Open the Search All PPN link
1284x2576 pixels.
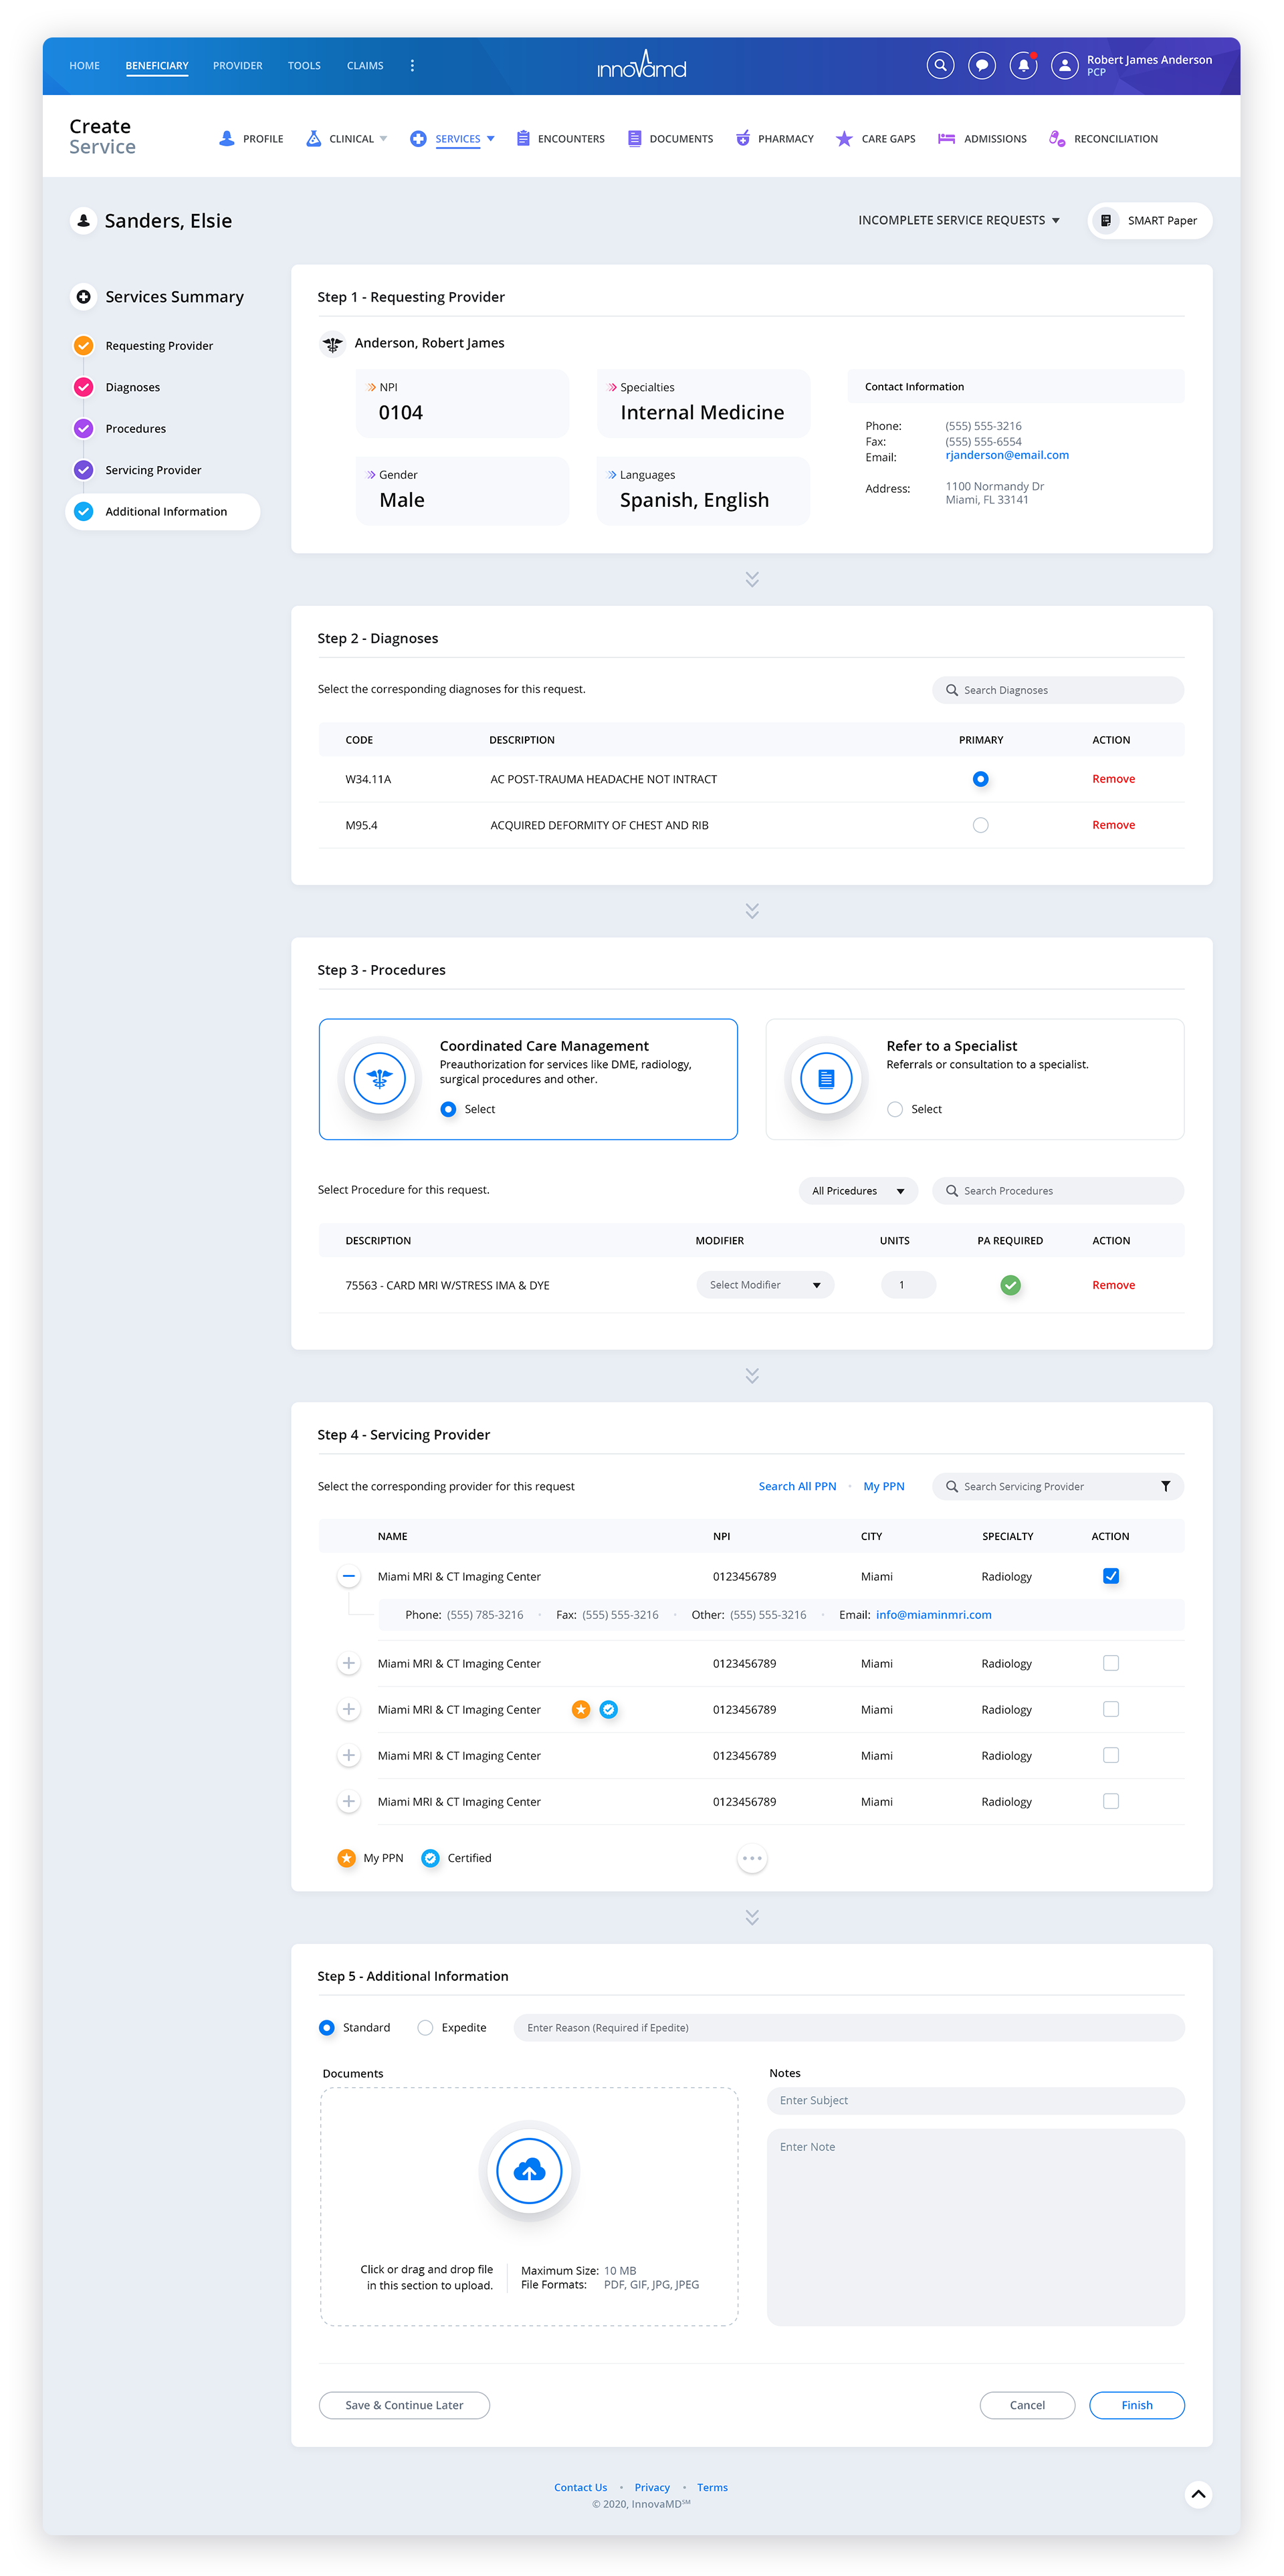click(x=797, y=1486)
